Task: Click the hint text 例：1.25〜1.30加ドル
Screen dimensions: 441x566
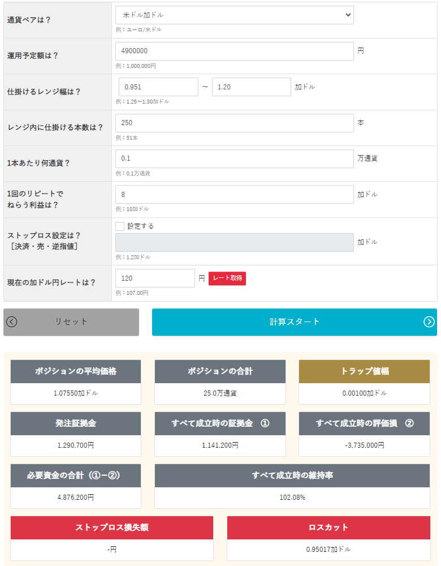Action: coord(142,102)
